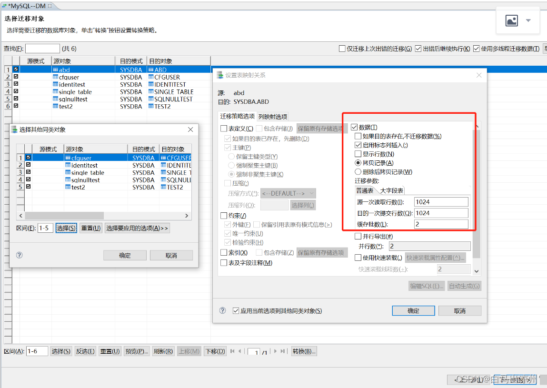This screenshot has width=547, height=388.
Task: Click the 转换(B) button at the bottom
Action: 304,351
